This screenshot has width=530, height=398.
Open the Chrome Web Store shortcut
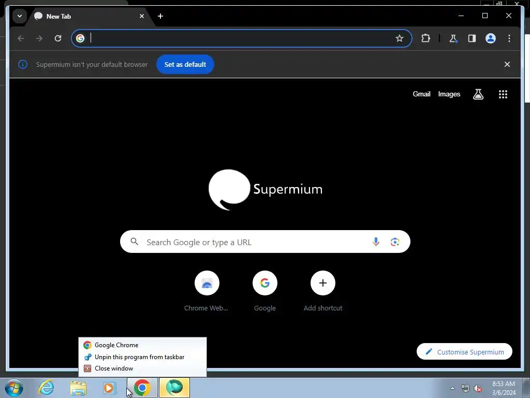[x=207, y=291]
